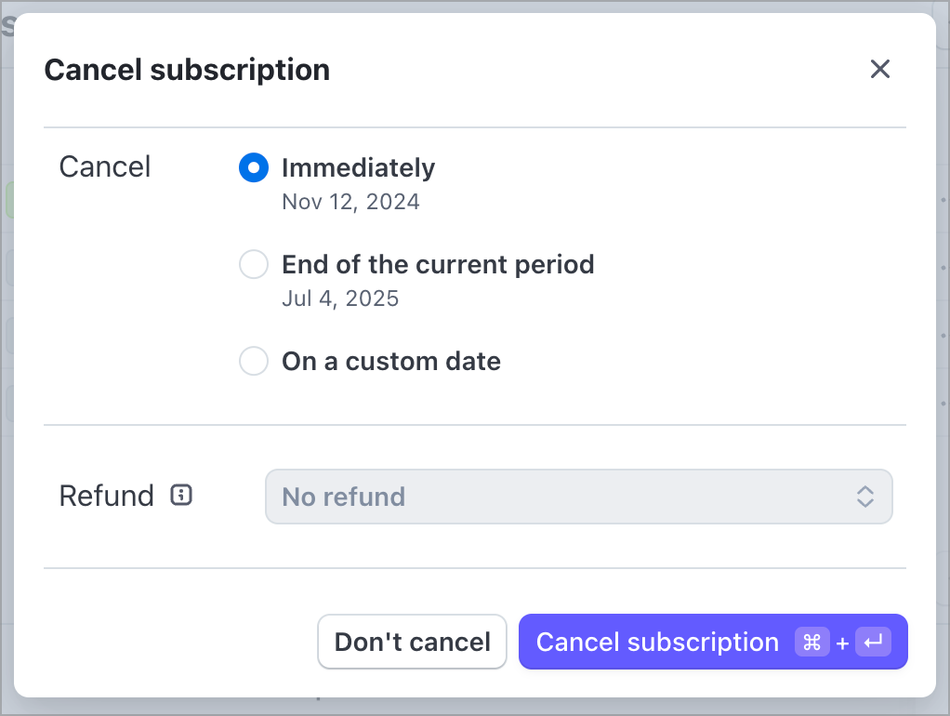This screenshot has width=950, height=716.
Task: Open the Refund info tooltip icon
Action: tap(182, 495)
